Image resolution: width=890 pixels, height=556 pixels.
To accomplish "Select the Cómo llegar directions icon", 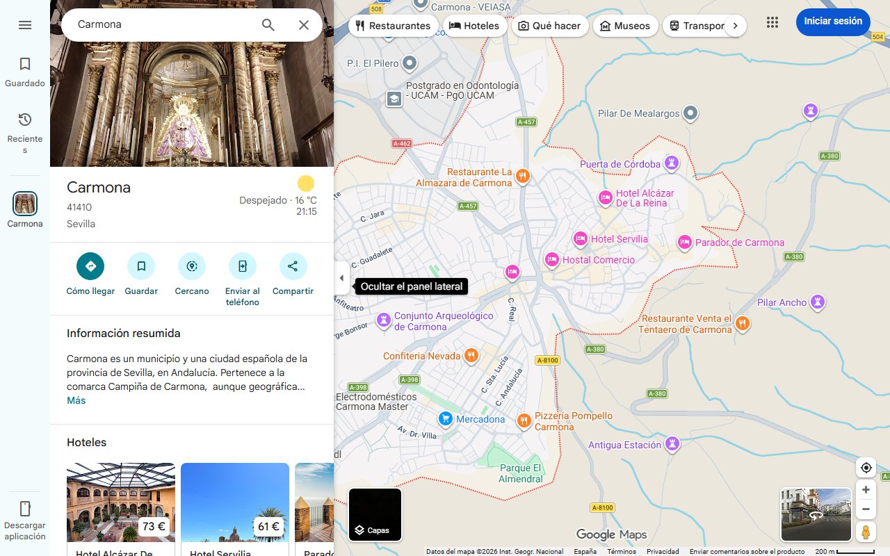I will click(x=90, y=265).
